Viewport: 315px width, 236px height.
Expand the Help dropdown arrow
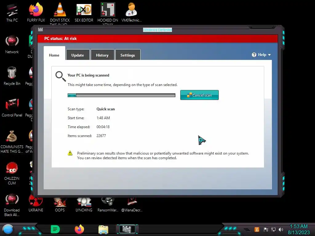(269, 55)
